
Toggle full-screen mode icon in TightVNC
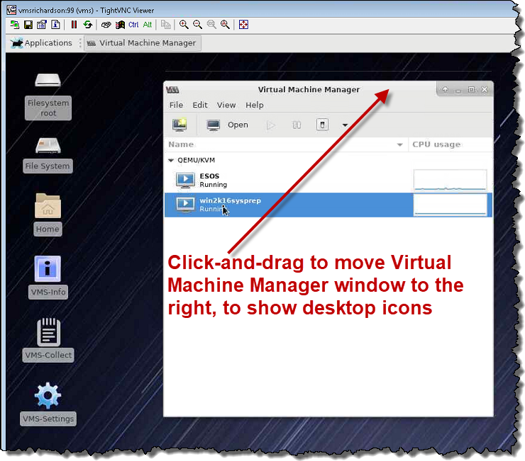tap(243, 25)
